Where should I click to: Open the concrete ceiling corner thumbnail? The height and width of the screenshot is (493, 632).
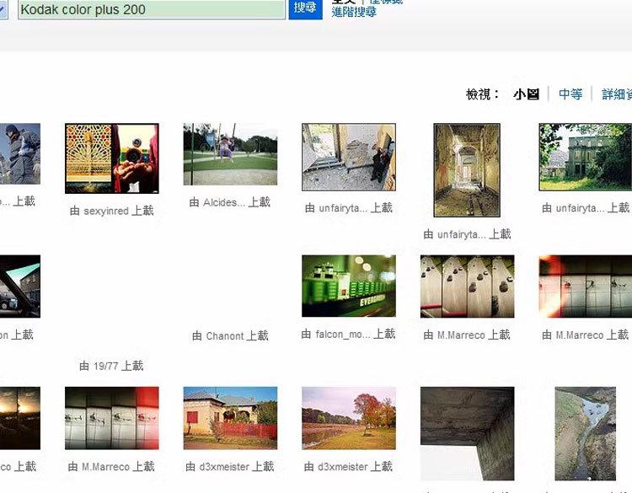tap(467, 434)
